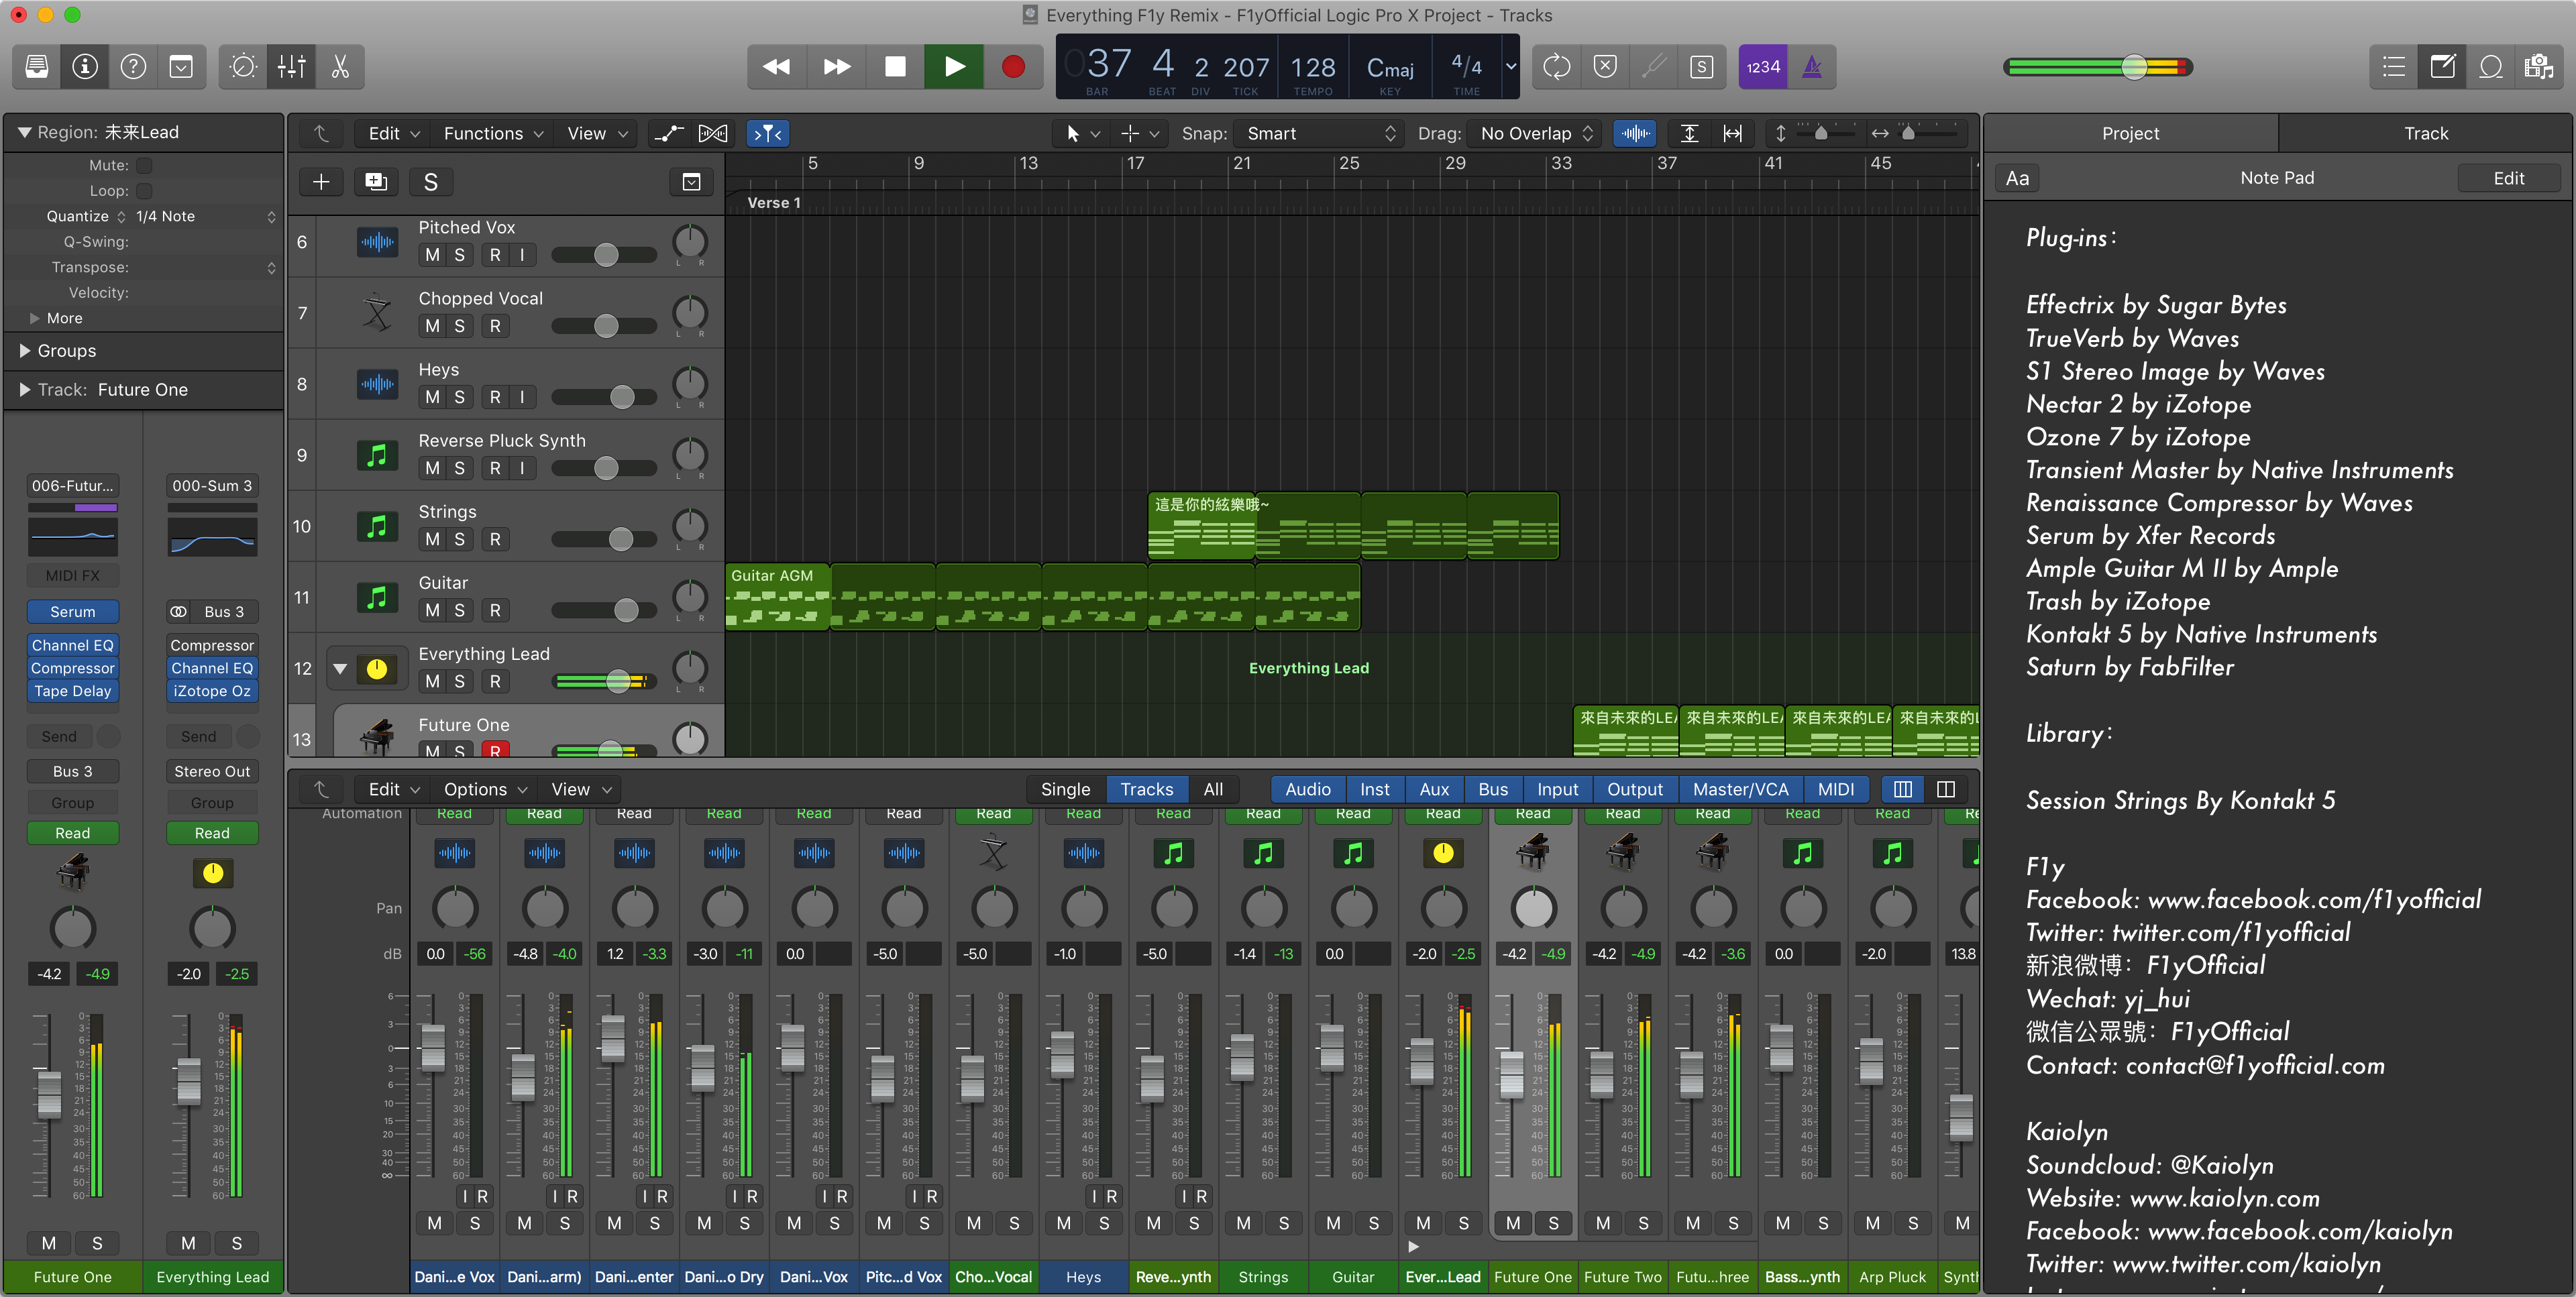Screen dimensions: 2576x1297
Task: Expand the Groups section
Action: tap(25, 351)
